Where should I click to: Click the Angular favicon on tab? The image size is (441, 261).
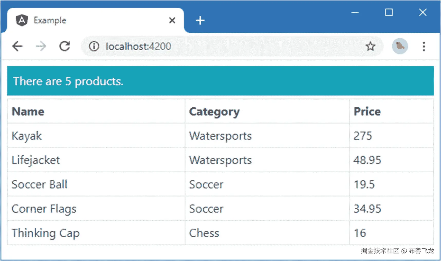22,20
